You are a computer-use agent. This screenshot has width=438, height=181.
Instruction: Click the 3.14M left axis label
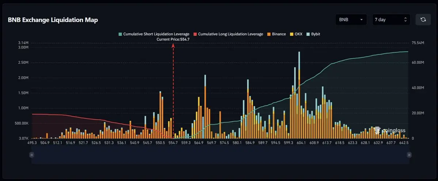click(x=23, y=43)
